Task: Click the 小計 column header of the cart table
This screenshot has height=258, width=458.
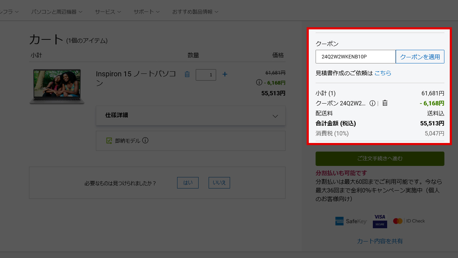Action: click(x=36, y=55)
